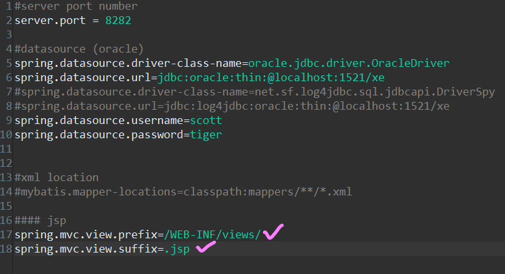Click line number 14 in the gutter
Image resolution: width=505 pixels, height=274 pixels.
[x=6, y=192]
